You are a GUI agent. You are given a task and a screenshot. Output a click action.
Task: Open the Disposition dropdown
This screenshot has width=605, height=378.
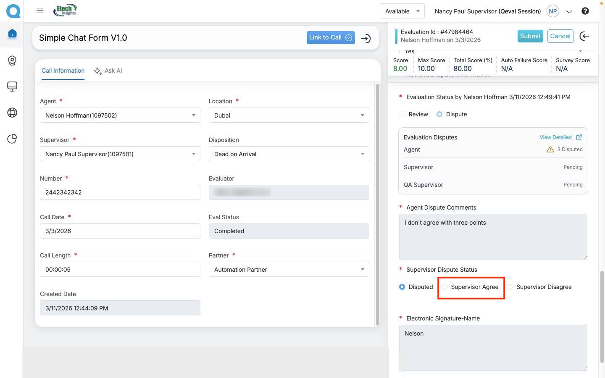[x=289, y=154]
